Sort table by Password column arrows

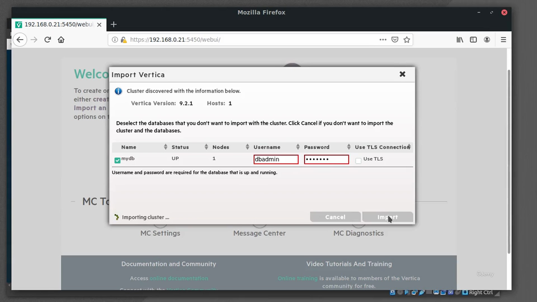(348, 147)
